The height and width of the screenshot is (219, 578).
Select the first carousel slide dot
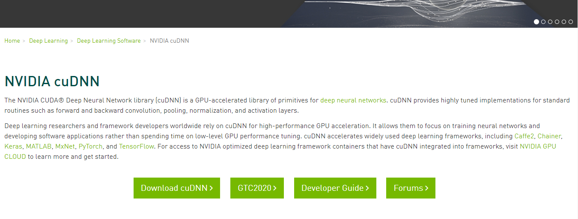click(536, 22)
